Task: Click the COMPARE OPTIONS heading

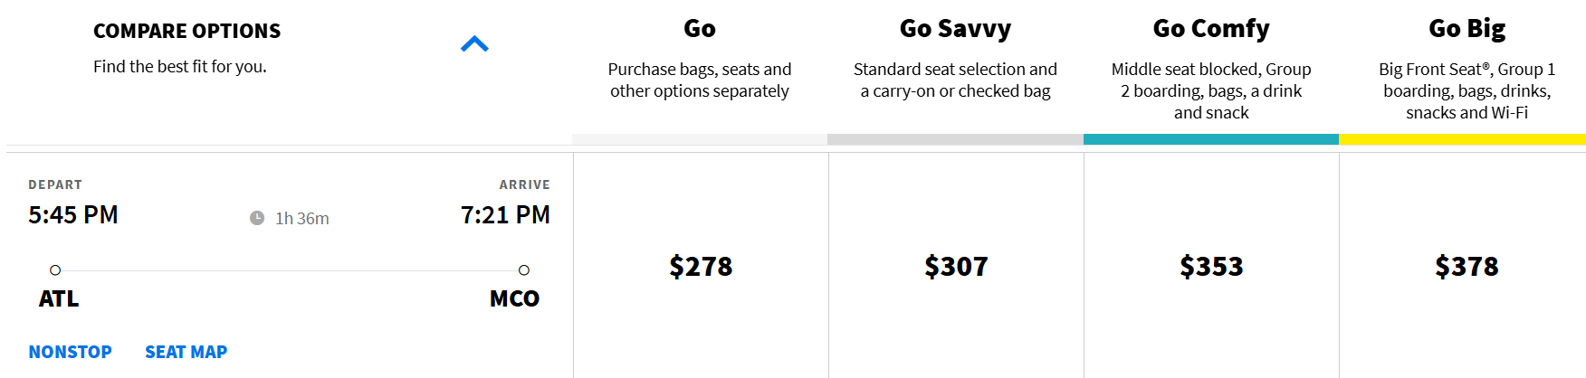Action: tap(187, 31)
